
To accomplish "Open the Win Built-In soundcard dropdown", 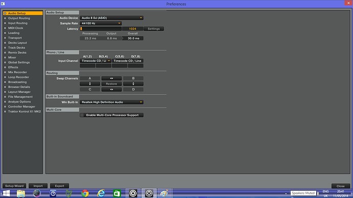I will coord(112,102).
